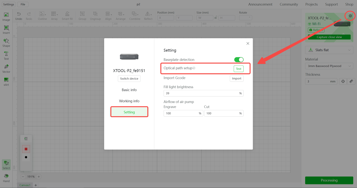The image size is (357, 188).
Task: Open the Support link
Action: (331, 4)
